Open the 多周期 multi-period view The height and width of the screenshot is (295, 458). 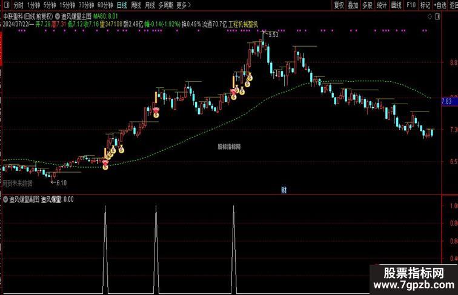tap(165, 5)
